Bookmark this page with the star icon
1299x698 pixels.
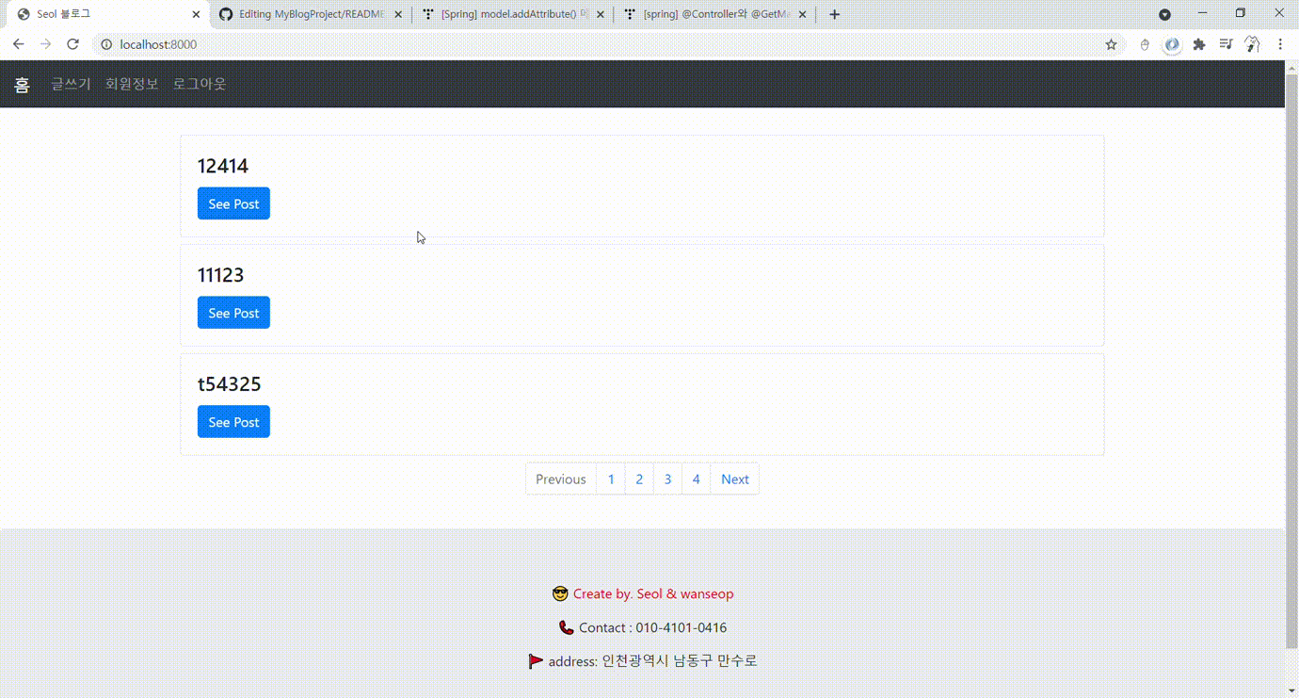point(1111,44)
